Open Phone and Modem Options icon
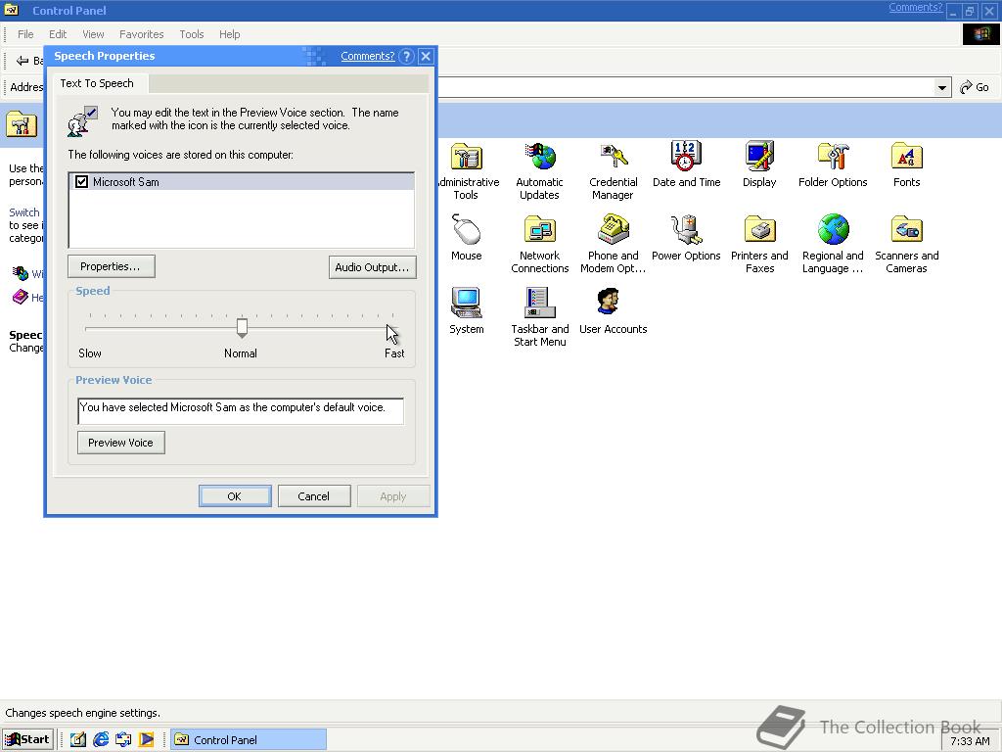1002x752 pixels. (x=614, y=230)
